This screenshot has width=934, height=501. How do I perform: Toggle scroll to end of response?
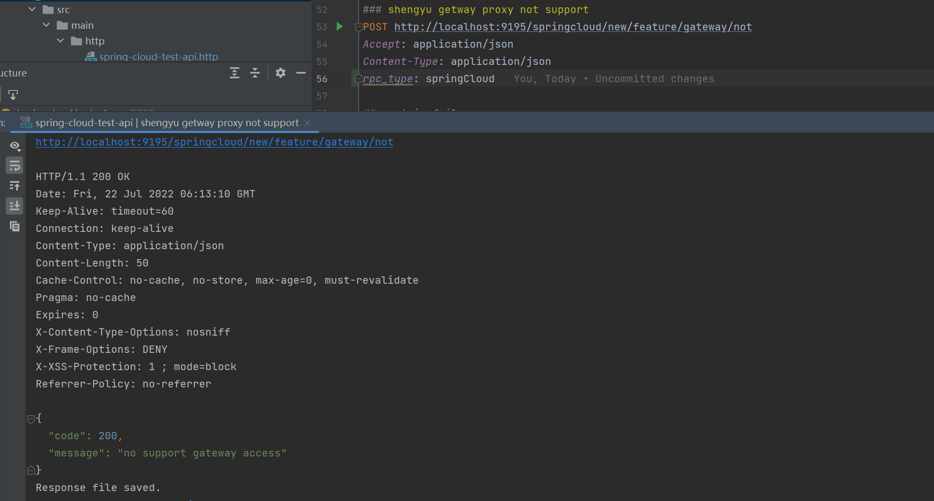tap(15, 206)
